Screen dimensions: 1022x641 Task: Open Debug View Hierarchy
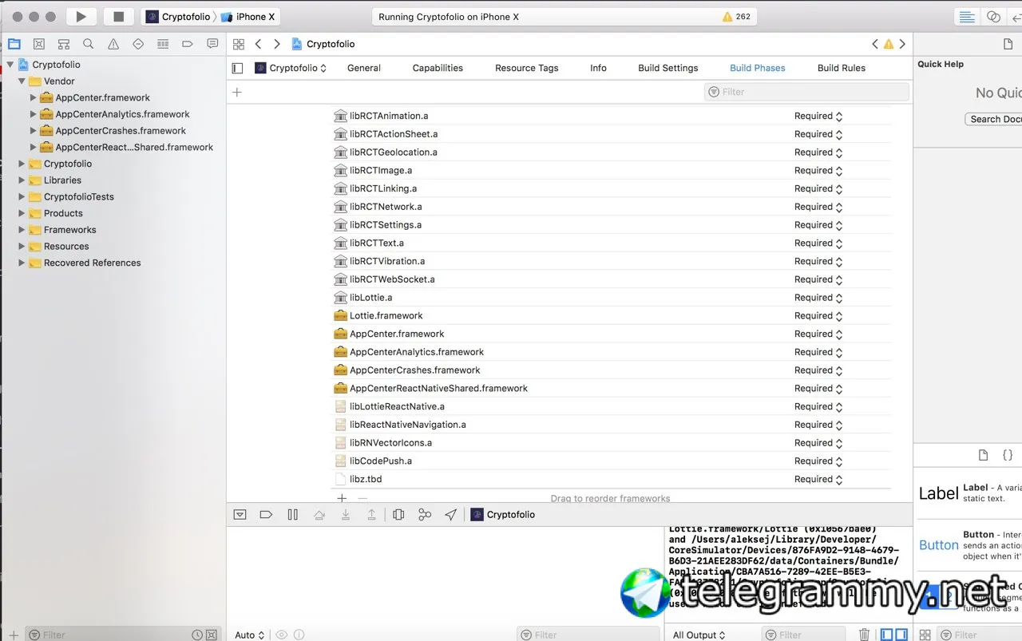[x=398, y=515]
